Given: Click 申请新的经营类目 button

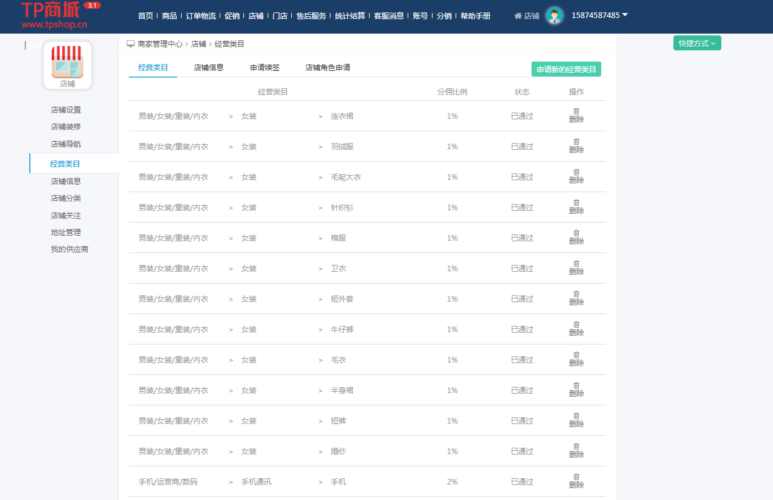Looking at the screenshot, I should (566, 70).
